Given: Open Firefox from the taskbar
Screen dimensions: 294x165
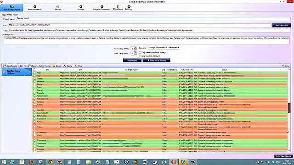Looking at the screenshot, I should [x=31, y=162].
